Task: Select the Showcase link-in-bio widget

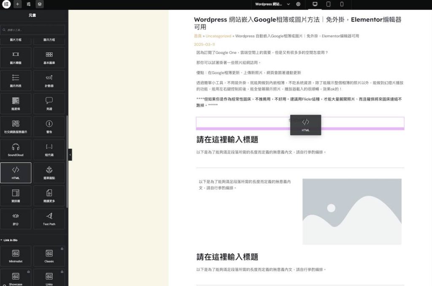Action: point(16,278)
